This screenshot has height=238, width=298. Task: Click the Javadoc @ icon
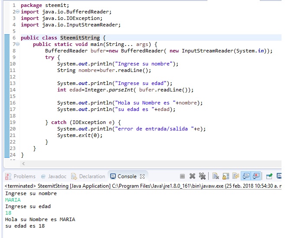tap(43, 176)
